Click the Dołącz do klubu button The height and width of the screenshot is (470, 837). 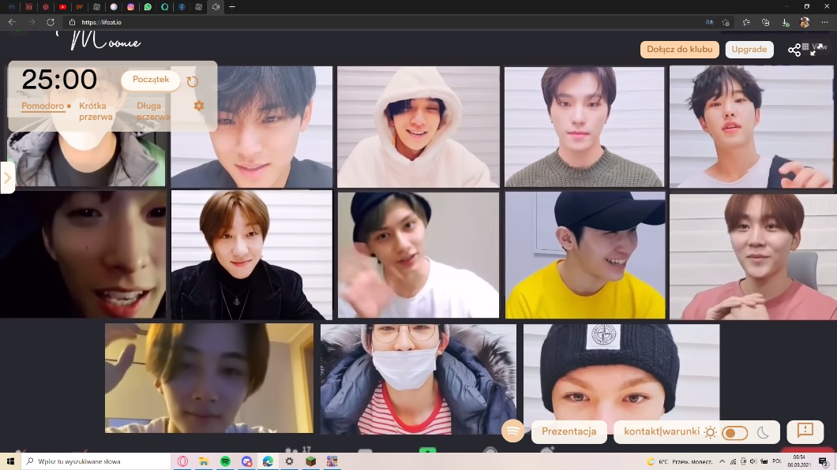pos(679,50)
